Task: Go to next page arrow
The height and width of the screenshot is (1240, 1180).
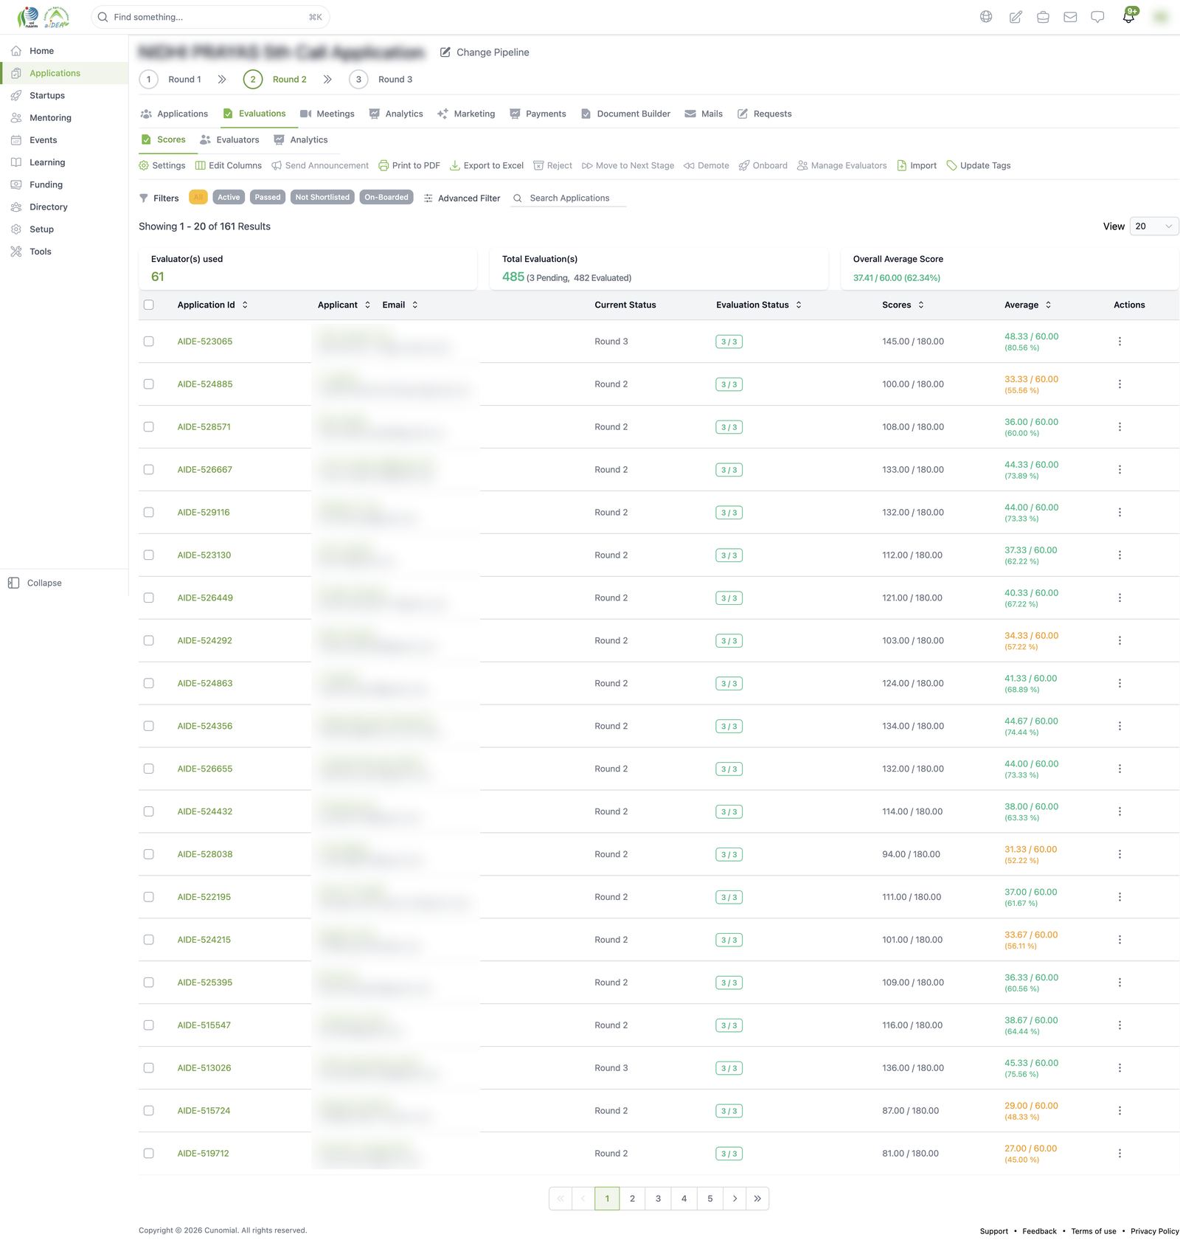Action: pos(735,1199)
